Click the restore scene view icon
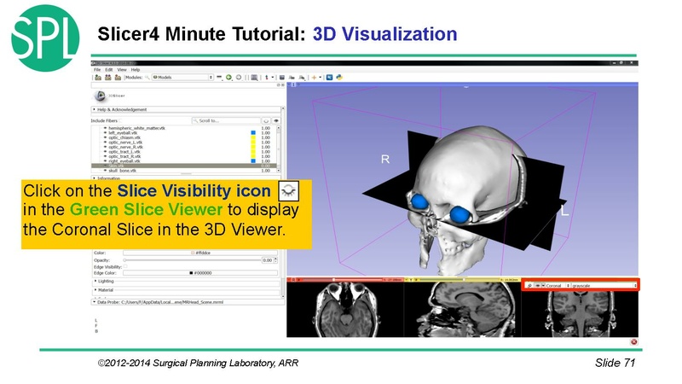682x384 pixels. coord(302,78)
